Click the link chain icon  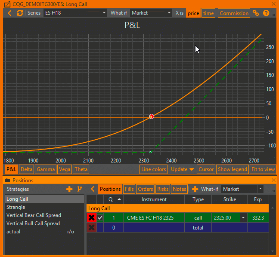[256, 13]
